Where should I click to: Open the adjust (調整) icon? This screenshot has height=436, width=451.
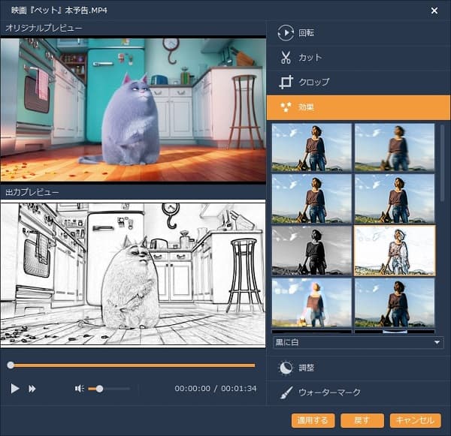point(286,368)
